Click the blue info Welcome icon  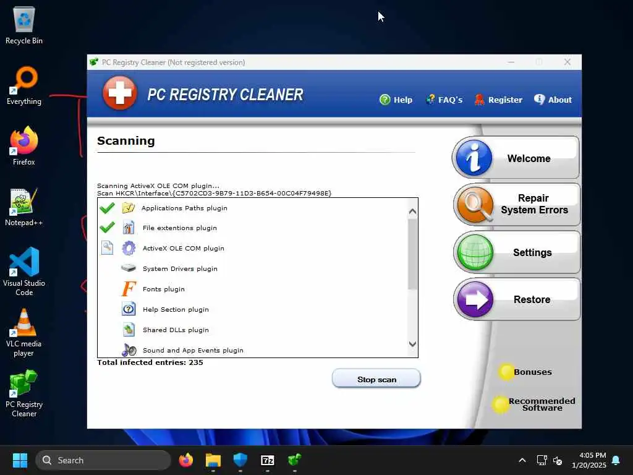pos(474,158)
